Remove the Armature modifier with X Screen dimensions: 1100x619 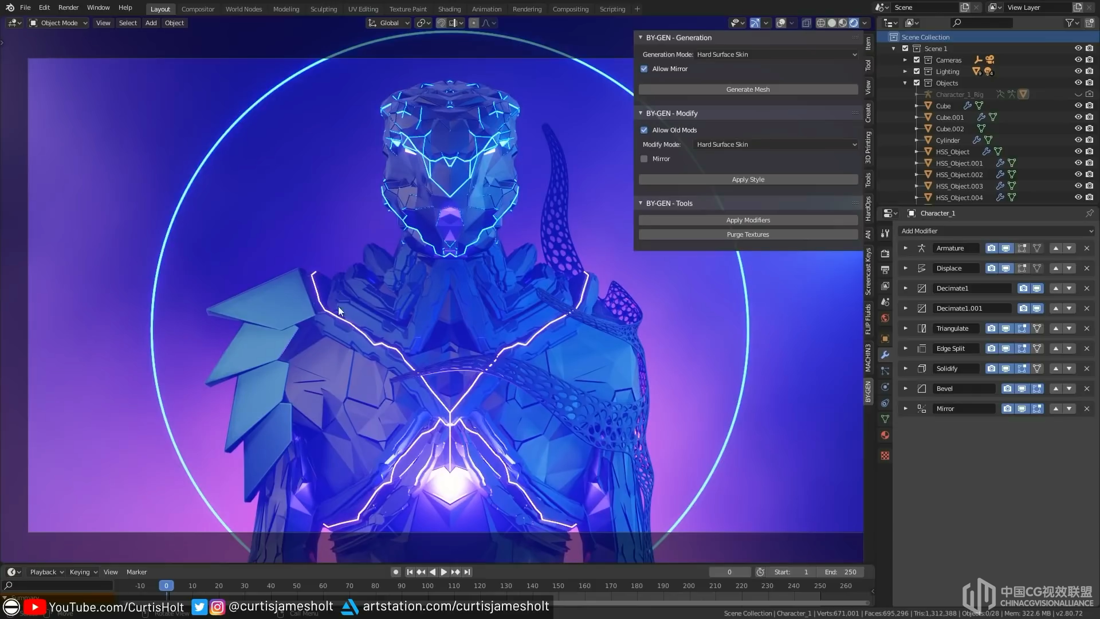[x=1087, y=248]
